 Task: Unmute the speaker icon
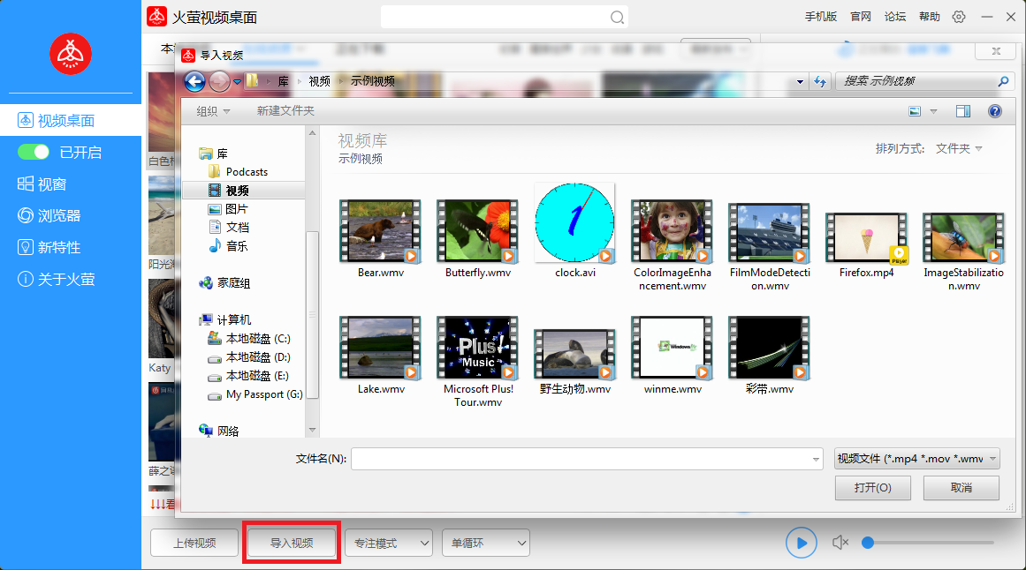(x=840, y=543)
